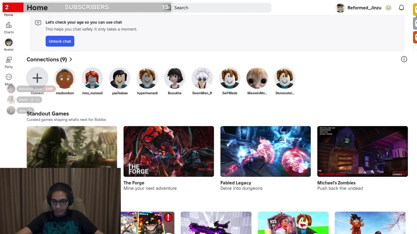Click the chat bubble icon in age banner

coord(38,23)
